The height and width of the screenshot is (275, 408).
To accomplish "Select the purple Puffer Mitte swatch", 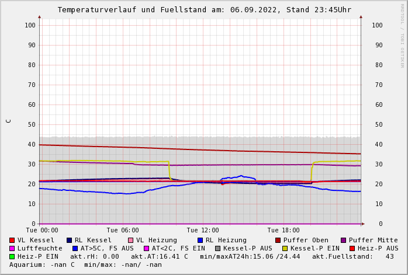I will pos(343,240).
